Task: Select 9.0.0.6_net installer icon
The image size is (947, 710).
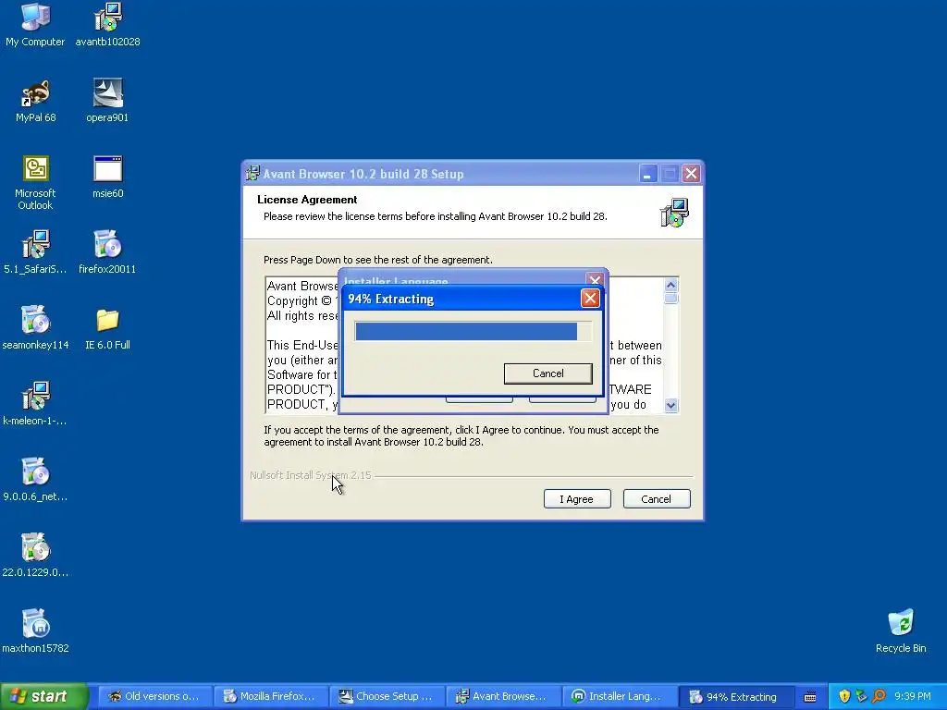Action: 35,480
